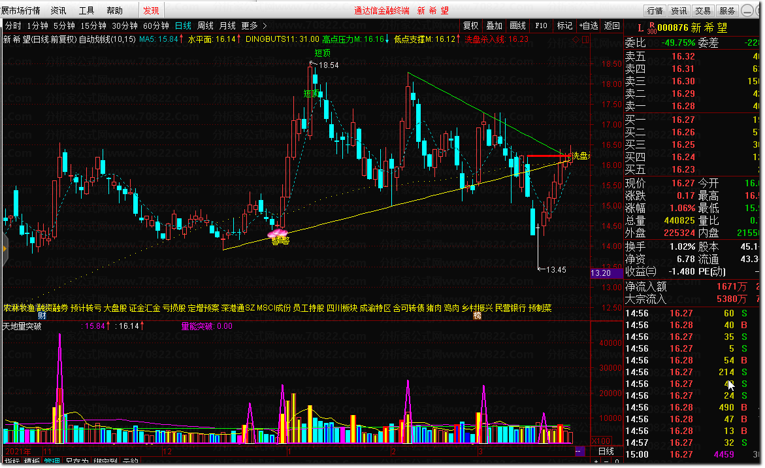Click 资讯 button at top right
765x468 pixels.
(x=679, y=10)
